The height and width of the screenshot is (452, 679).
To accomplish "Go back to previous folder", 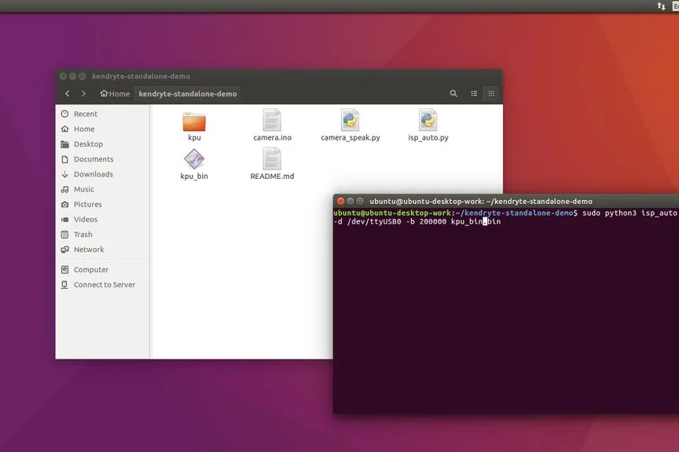I will pyautogui.click(x=67, y=93).
